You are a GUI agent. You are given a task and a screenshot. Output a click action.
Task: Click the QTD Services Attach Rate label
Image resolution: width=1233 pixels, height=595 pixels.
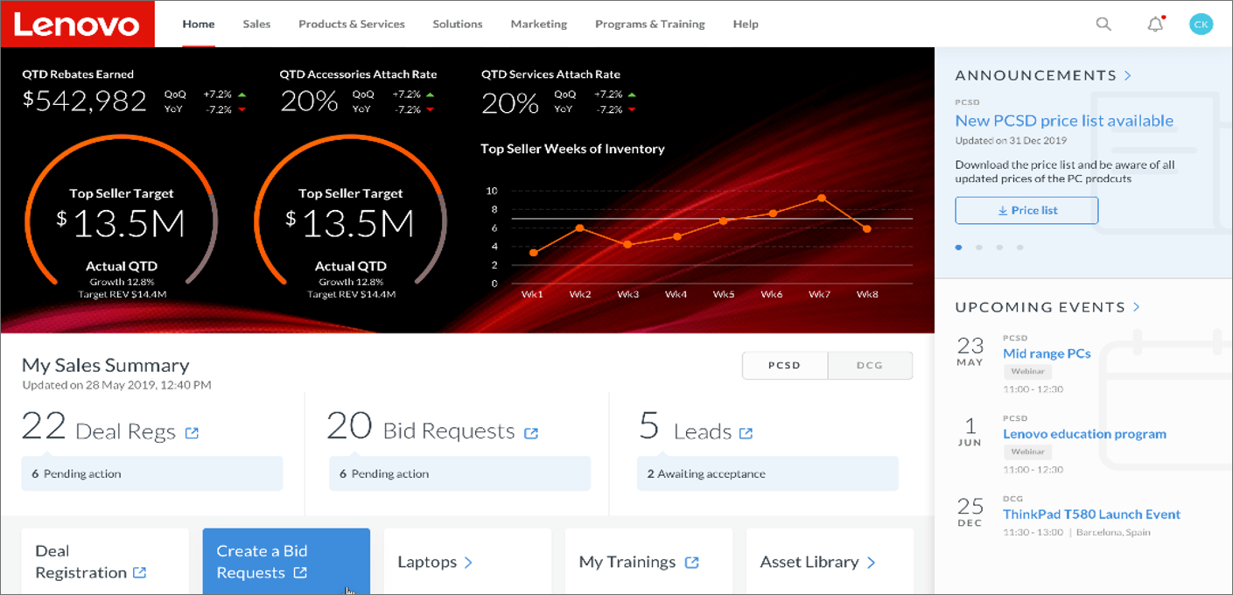pos(550,74)
